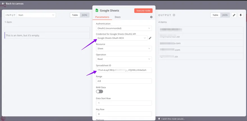
Task: Select Table view in OUTPUT panel
Action: pyautogui.click(x=215, y=15)
